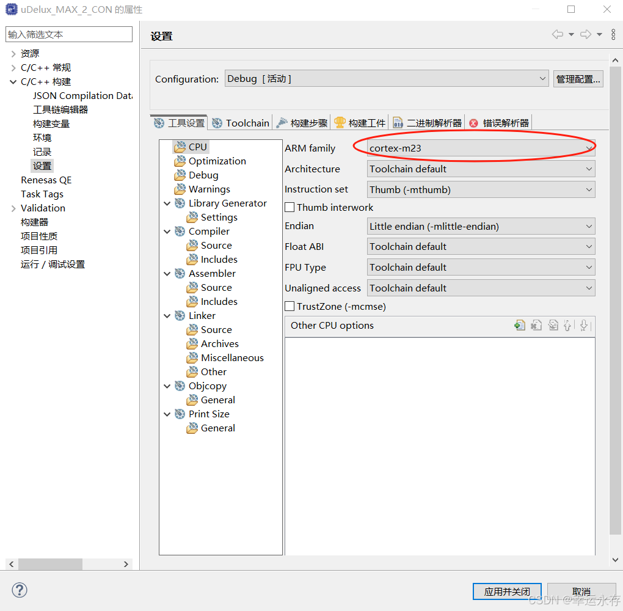
Task: Click the 取消 button
Action: [x=581, y=591]
